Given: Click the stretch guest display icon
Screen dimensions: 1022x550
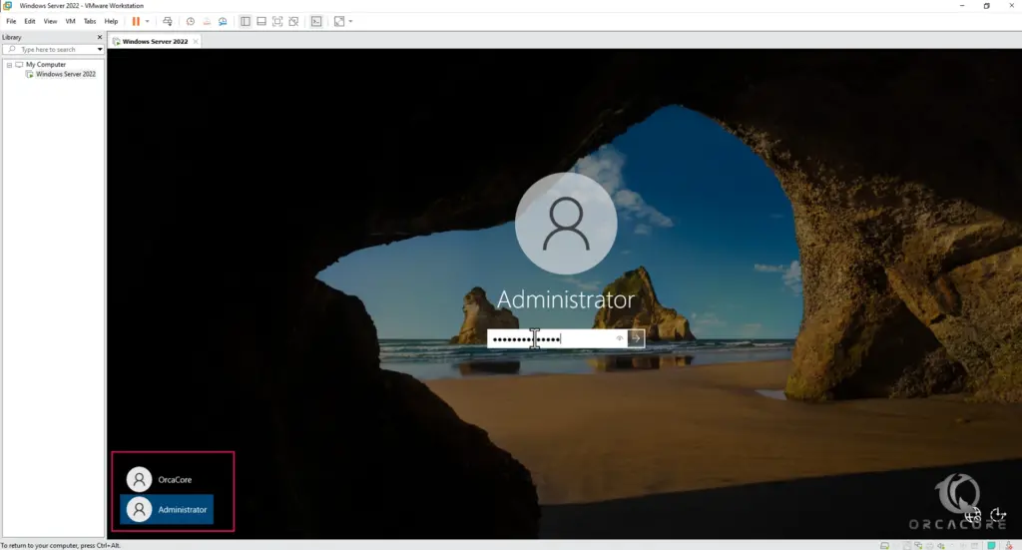Looking at the screenshot, I should (339, 22).
